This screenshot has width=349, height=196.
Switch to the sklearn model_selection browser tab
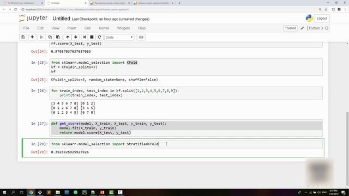point(154,3)
